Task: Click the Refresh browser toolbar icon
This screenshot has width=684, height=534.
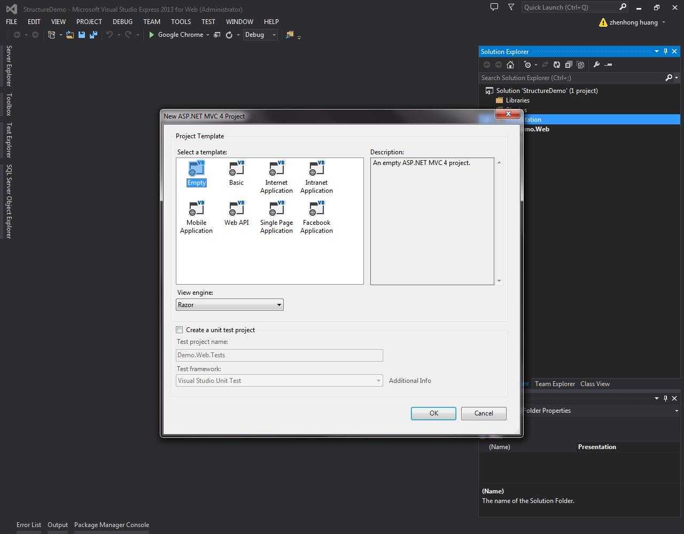Action: (229, 35)
